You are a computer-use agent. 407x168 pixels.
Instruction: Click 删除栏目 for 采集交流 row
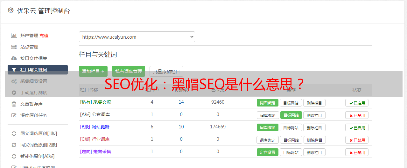point(314,103)
